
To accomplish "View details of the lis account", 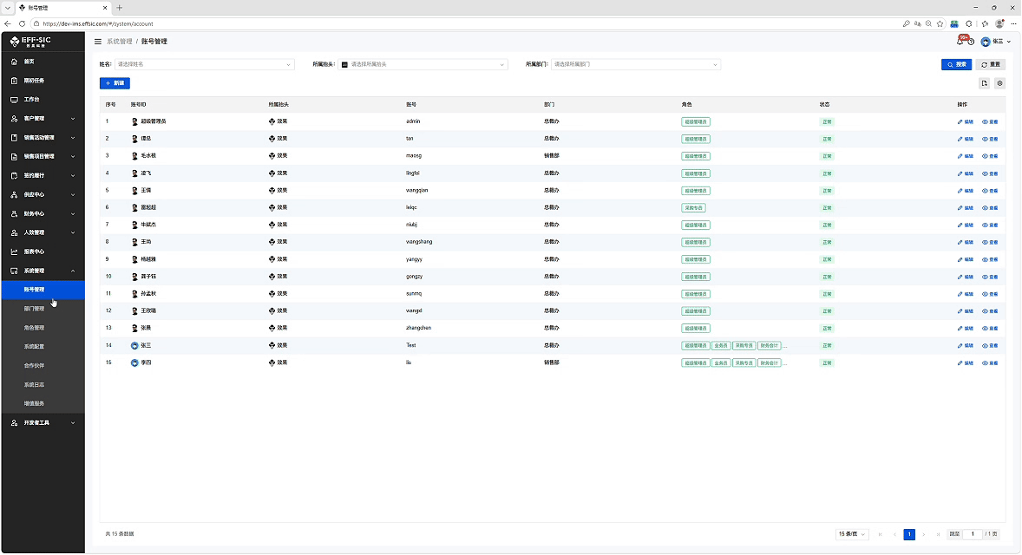I will (x=990, y=362).
